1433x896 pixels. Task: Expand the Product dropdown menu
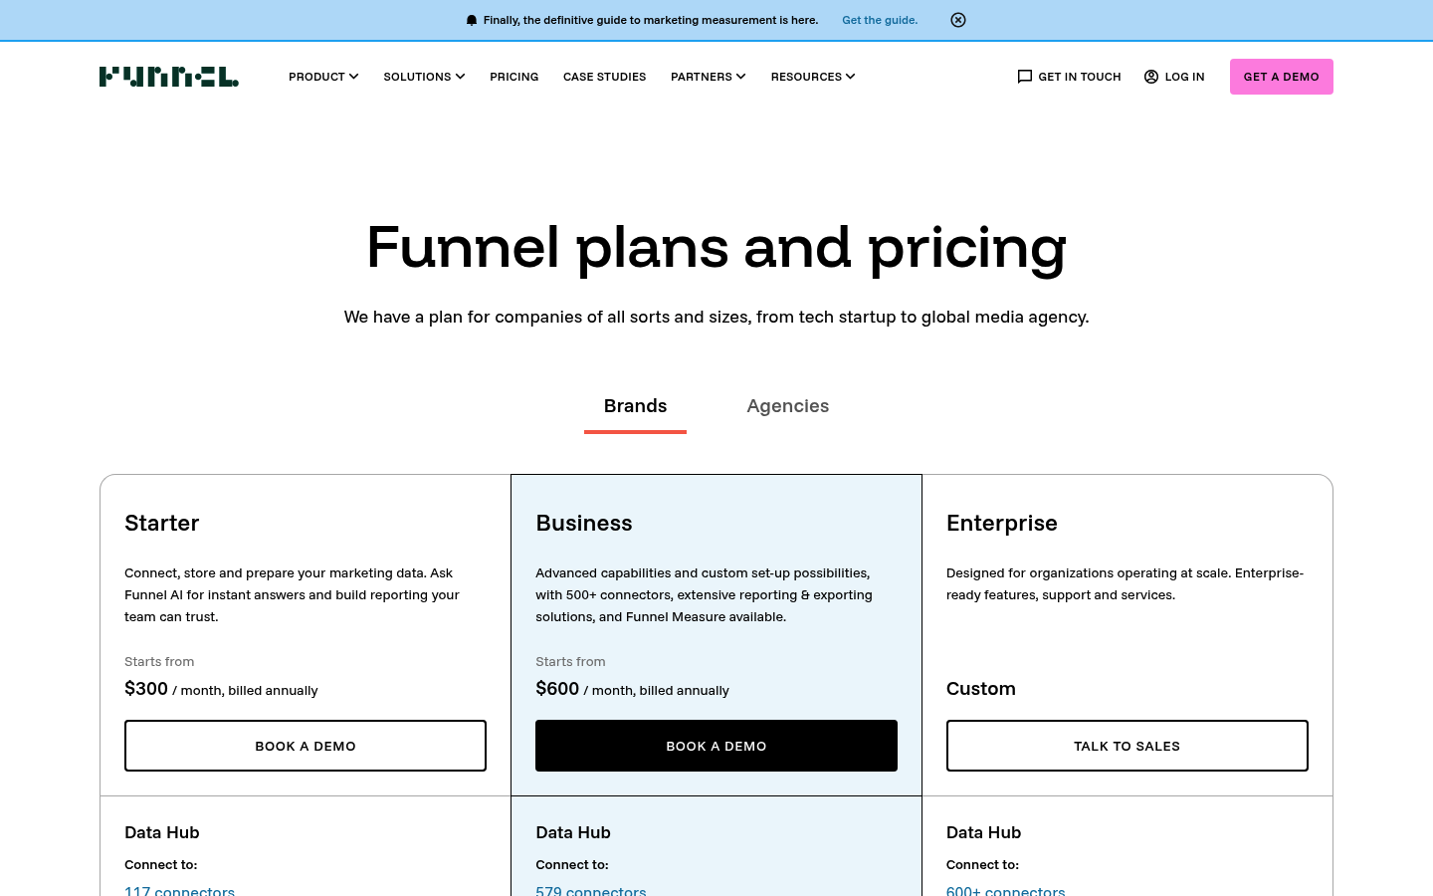(x=323, y=77)
